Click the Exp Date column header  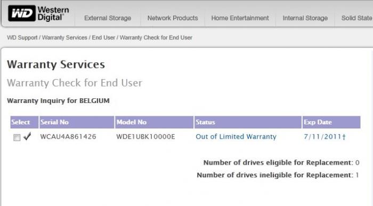click(x=331, y=122)
